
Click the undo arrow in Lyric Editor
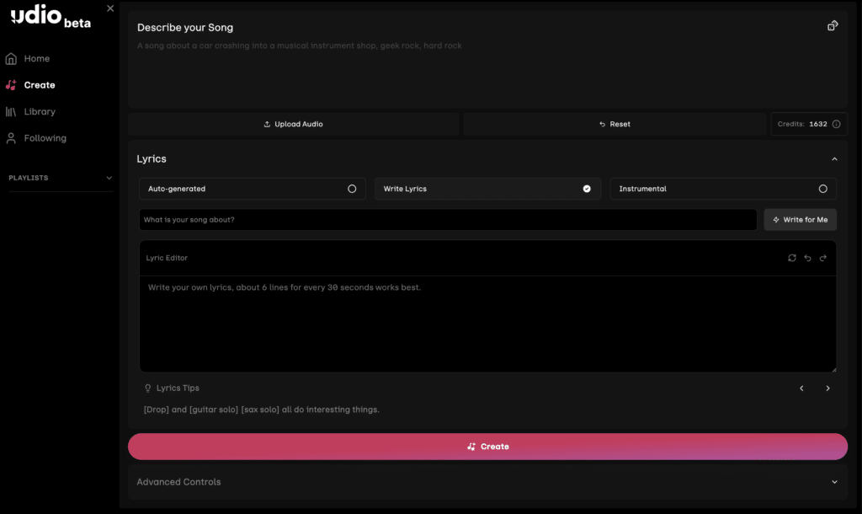(x=807, y=258)
